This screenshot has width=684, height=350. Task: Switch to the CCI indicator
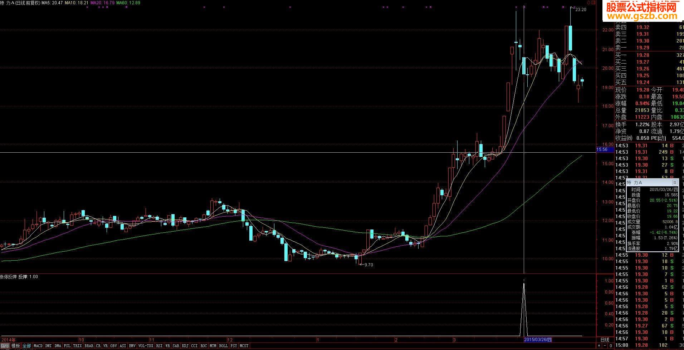point(195,346)
